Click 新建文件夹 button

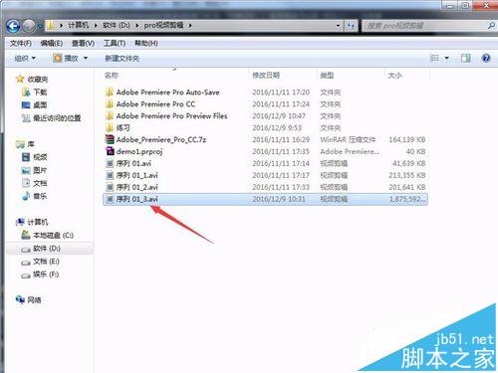point(122,59)
